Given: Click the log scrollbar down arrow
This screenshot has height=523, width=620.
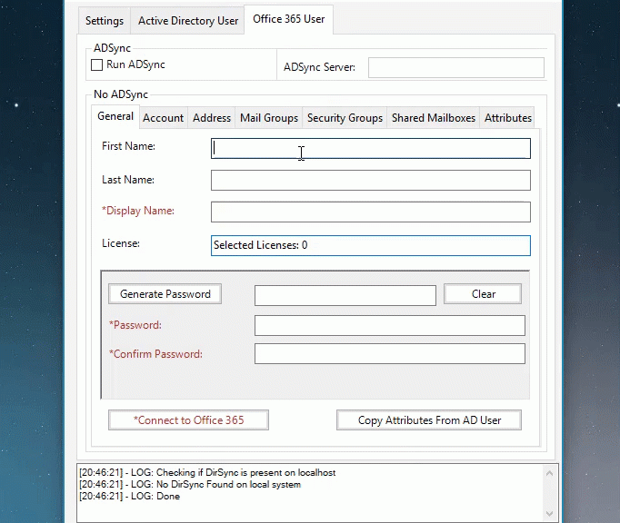Looking at the screenshot, I should (549, 514).
